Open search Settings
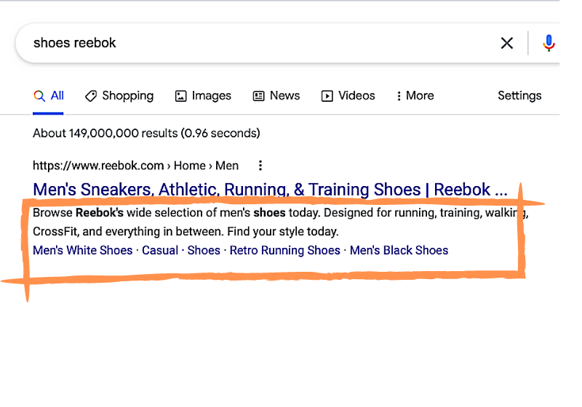The image size is (582, 407). click(x=519, y=96)
